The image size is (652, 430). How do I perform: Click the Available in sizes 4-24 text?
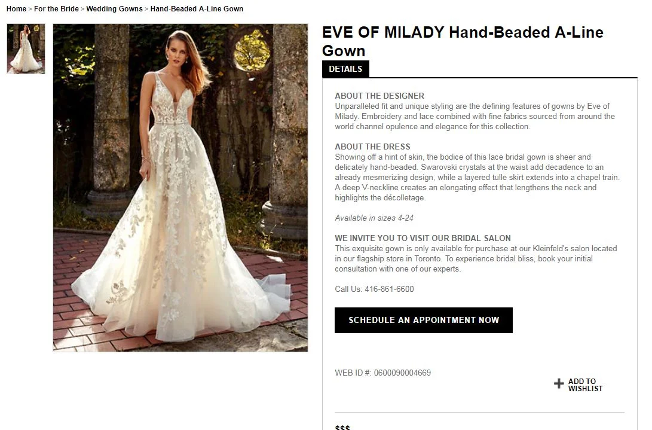point(374,218)
